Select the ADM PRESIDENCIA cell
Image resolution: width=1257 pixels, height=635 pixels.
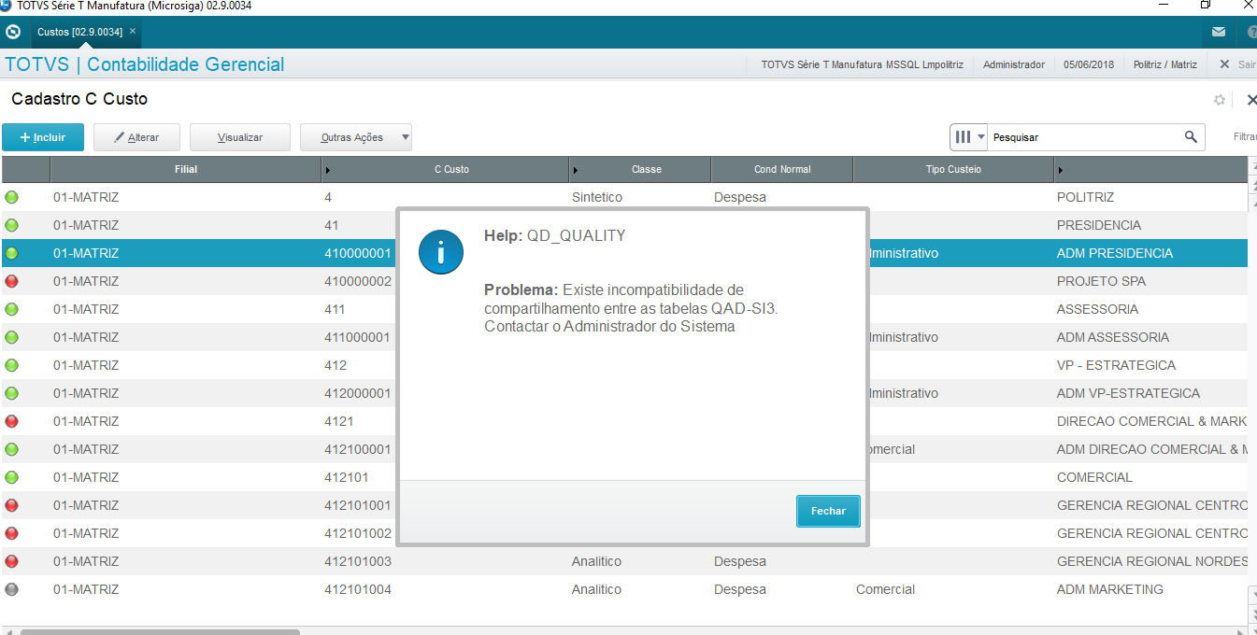(1115, 253)
